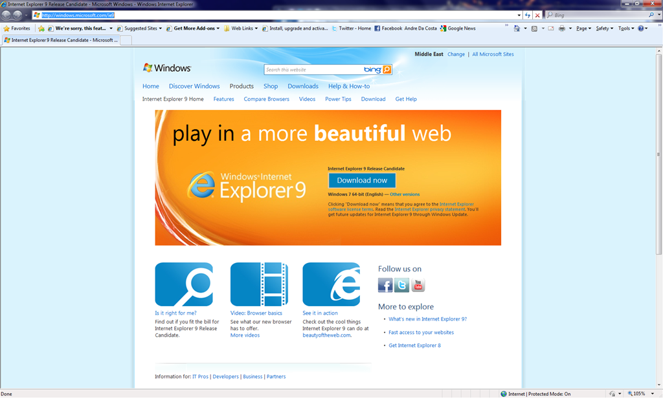The width and height of the screenshot is (663, 398).
Task: Open the Help question mark menu
Action: tap(643, 28)
